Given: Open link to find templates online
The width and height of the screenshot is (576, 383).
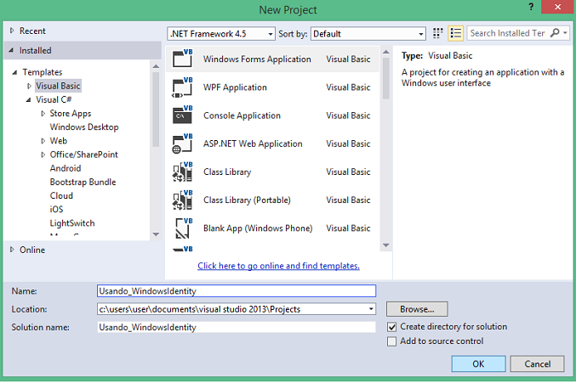Looking at the screenshot, I should pos(278,266).
